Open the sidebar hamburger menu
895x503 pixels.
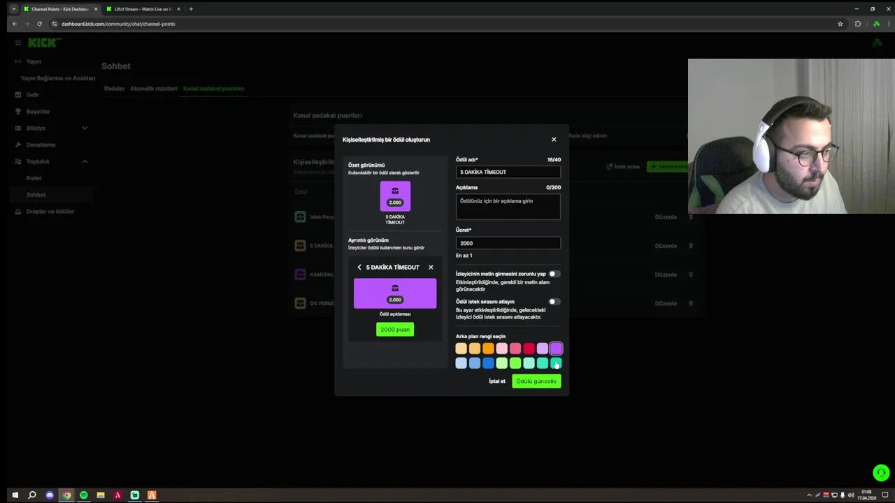click(x=18, y=43)
